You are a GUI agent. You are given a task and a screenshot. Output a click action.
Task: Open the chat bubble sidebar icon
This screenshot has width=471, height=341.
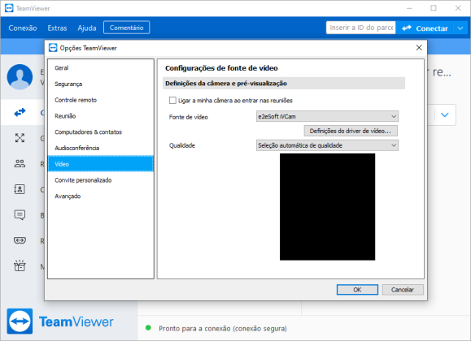tap(20, 215)
